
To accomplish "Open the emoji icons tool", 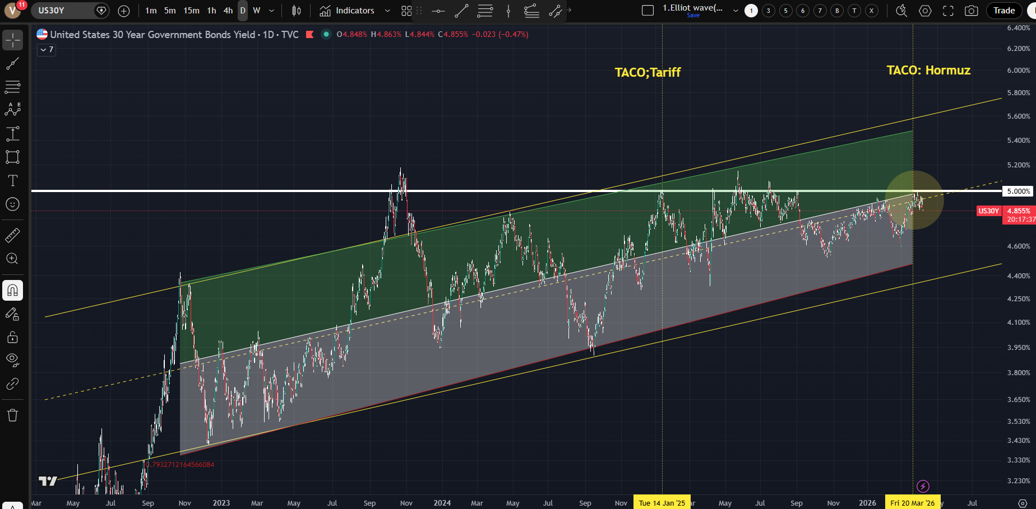I will pyautogui.click(x=12, y=204).
